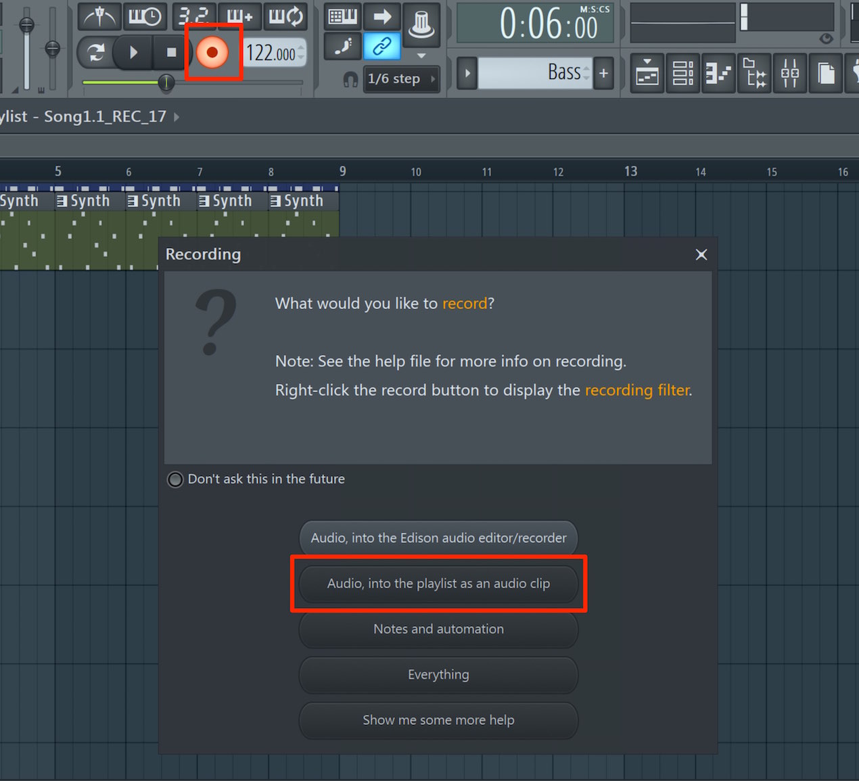Click bar 16 on the timeline ruler
Viewport: 859px width, 781px height.
point(843,172)
